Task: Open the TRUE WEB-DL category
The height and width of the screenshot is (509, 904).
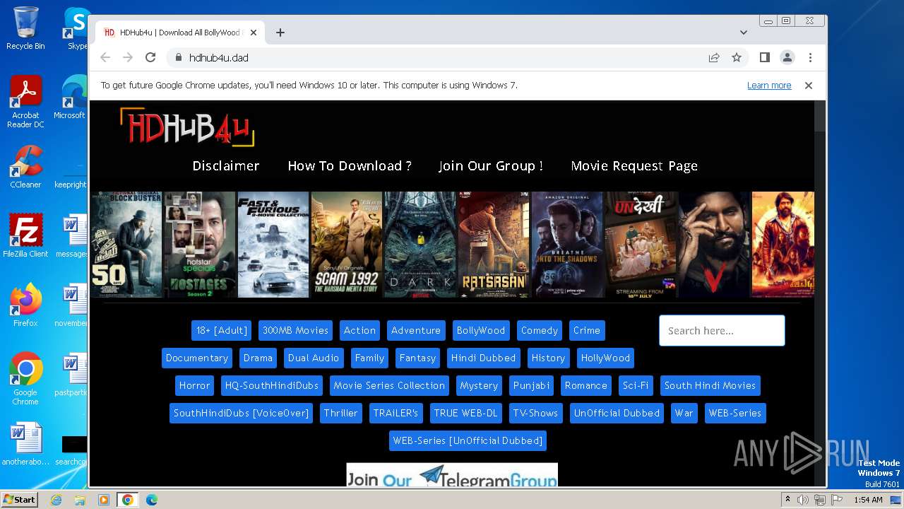Action: [465, 413]
